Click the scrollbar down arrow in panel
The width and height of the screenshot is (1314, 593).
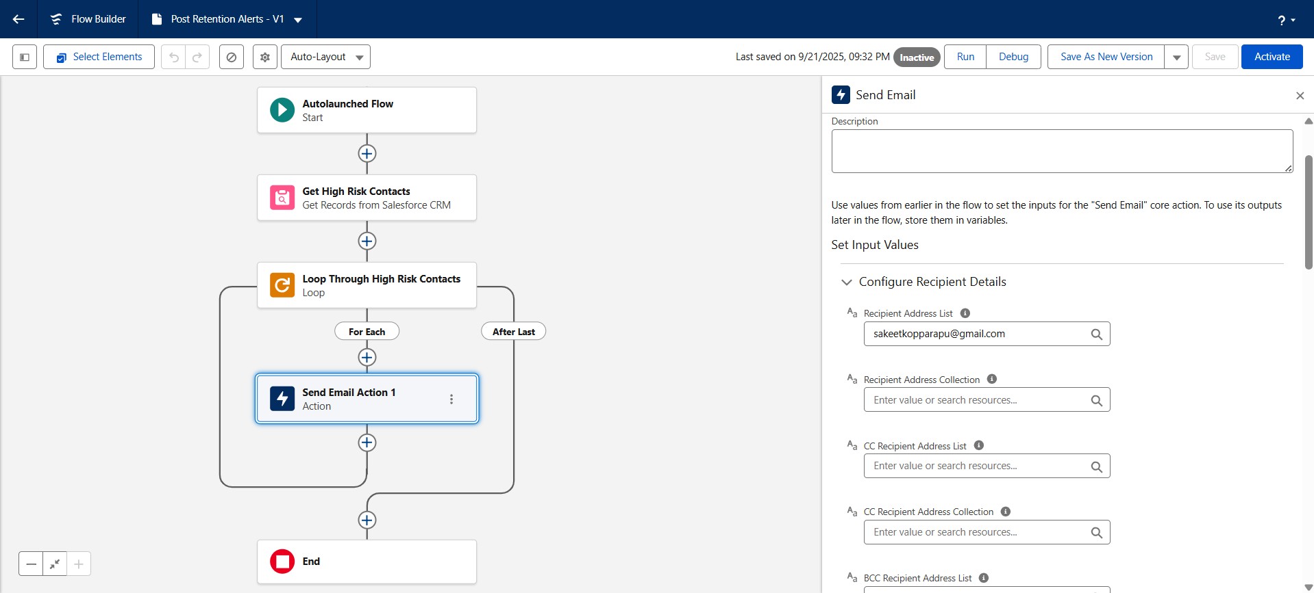tap(1309, 588)
